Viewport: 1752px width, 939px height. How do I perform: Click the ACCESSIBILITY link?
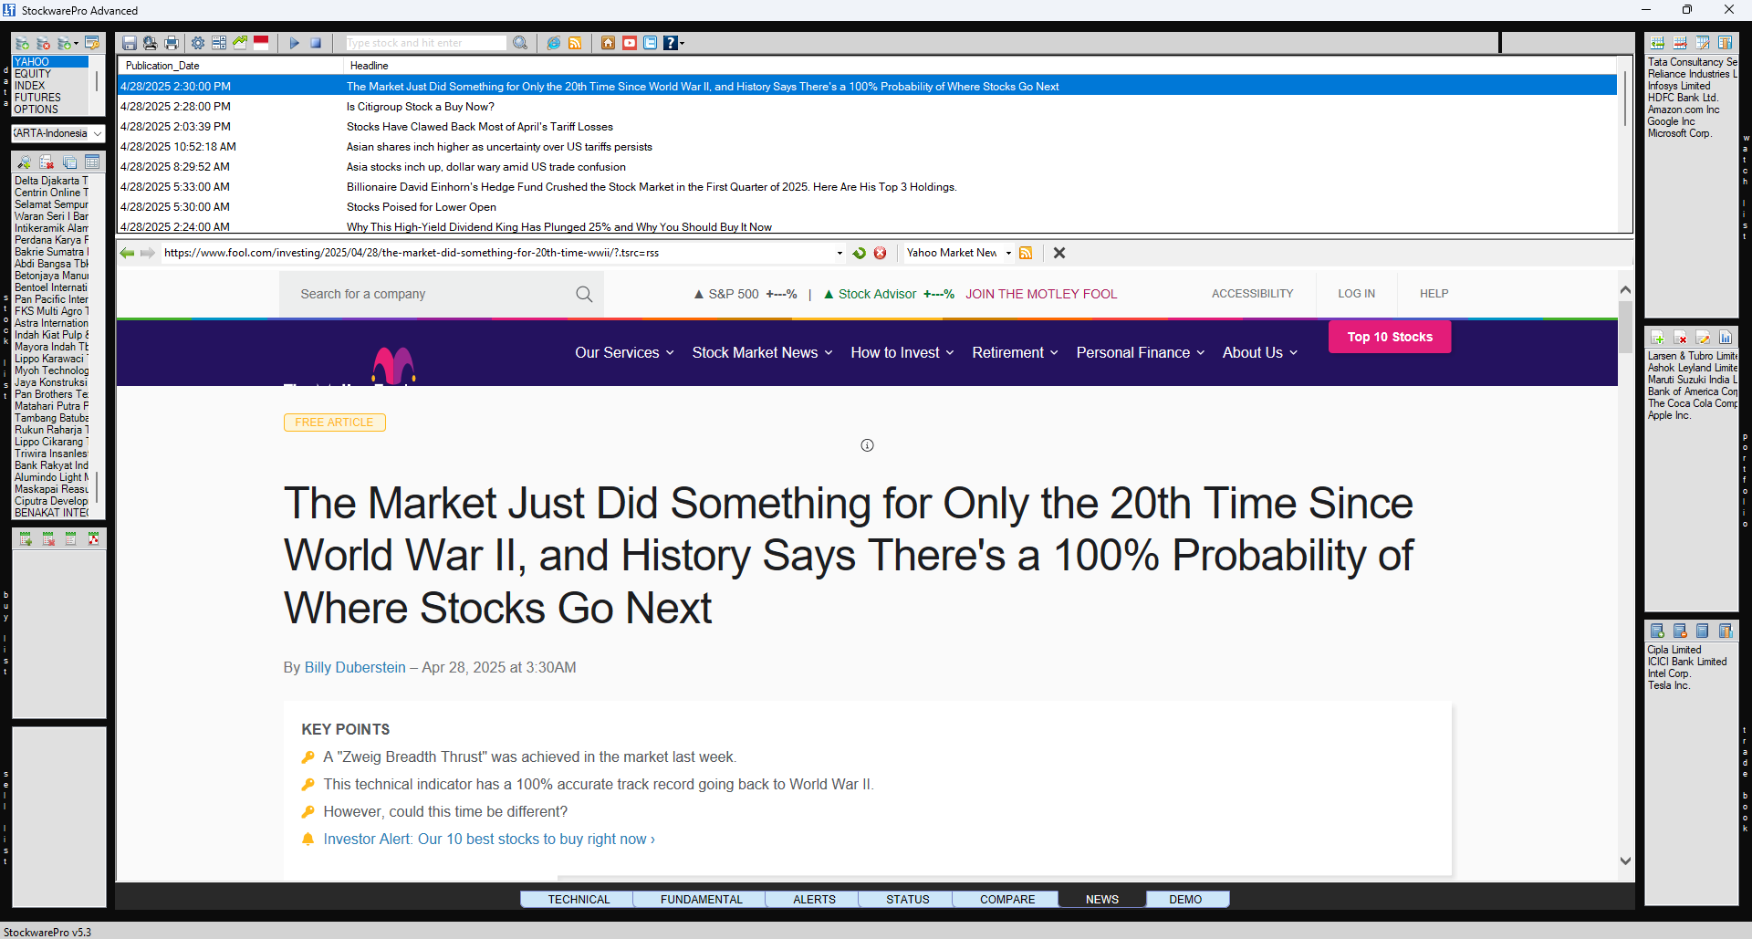pos(1252,294)
